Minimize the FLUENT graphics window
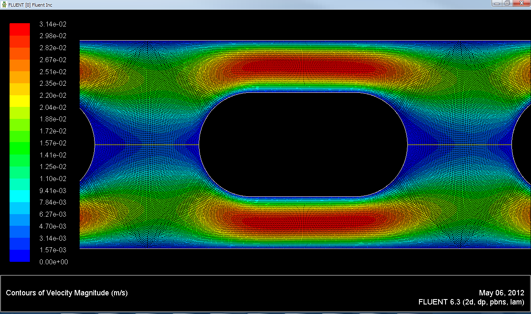 pyautogui.click(x=497, y=3)
